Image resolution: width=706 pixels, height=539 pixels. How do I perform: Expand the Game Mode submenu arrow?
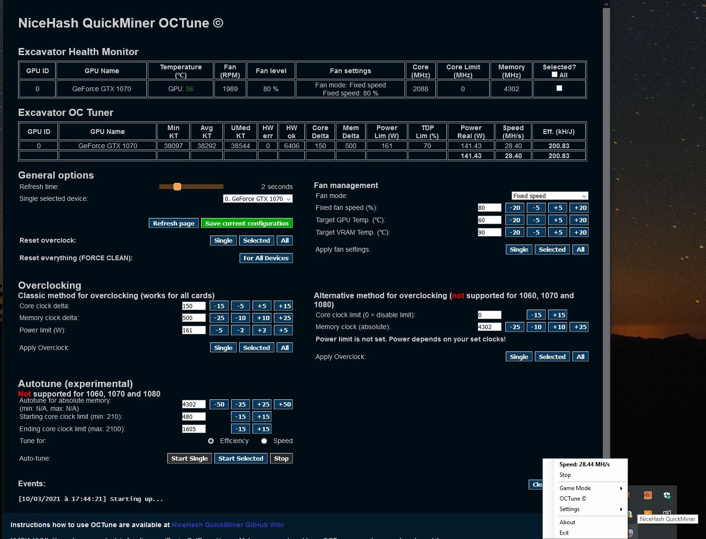point(621,488)
